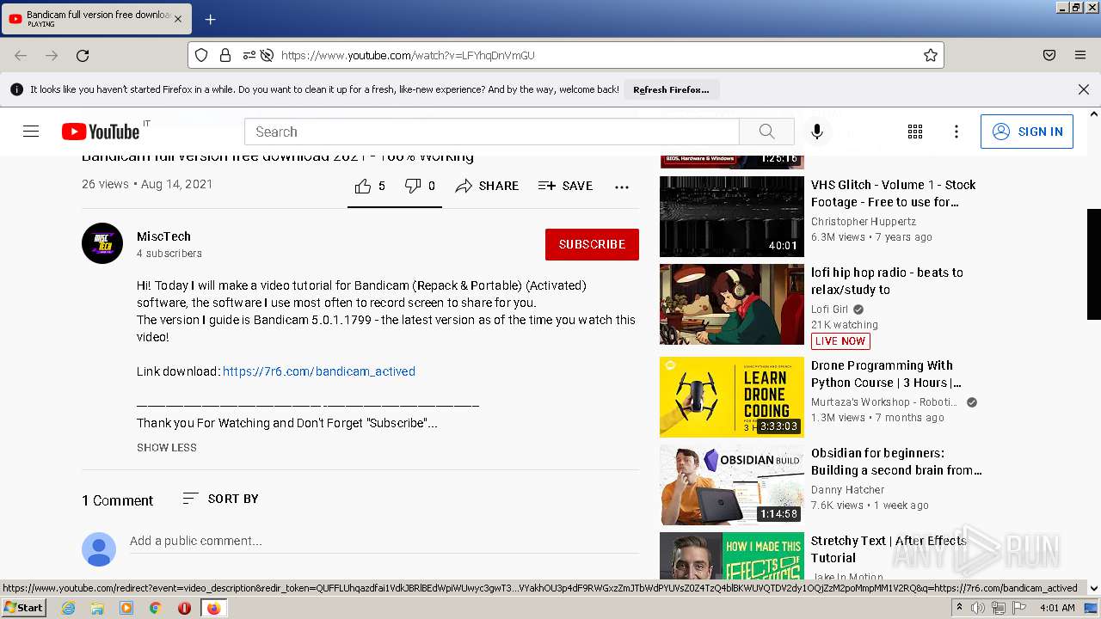The image size is (1101, 619).
Task: Open the permissions icon in address bar
Action: coord(249,55)
